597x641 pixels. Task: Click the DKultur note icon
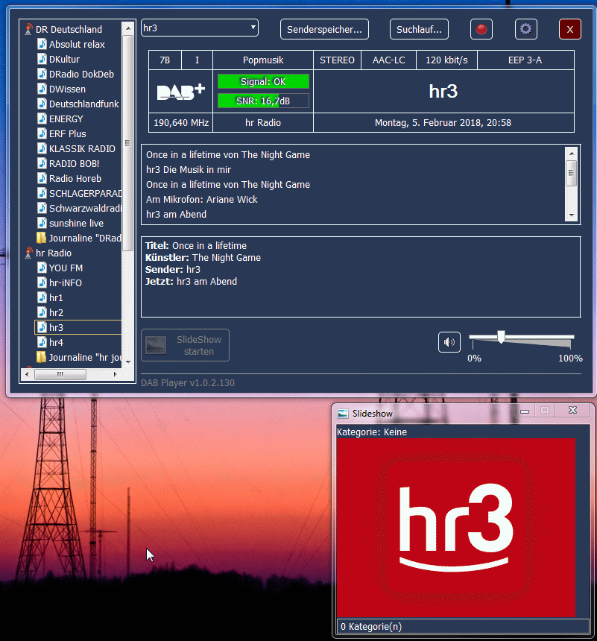(42, 60)
